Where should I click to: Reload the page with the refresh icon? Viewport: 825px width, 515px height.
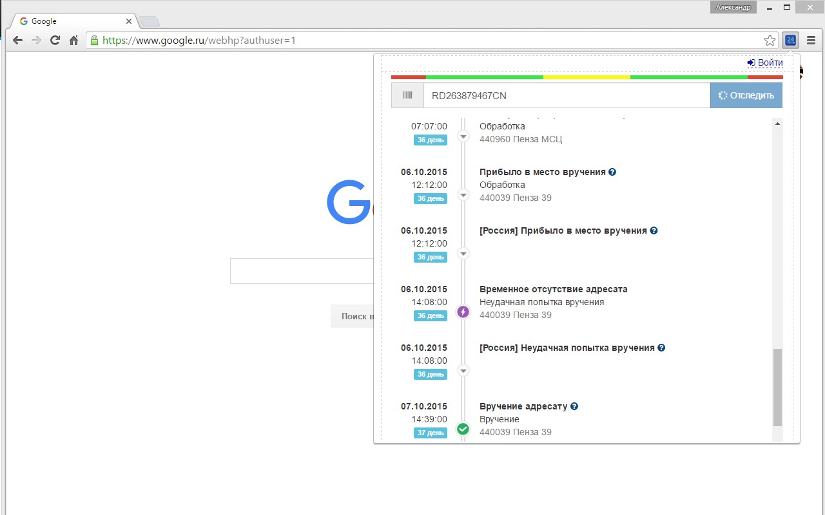click(x=55, y=40)
